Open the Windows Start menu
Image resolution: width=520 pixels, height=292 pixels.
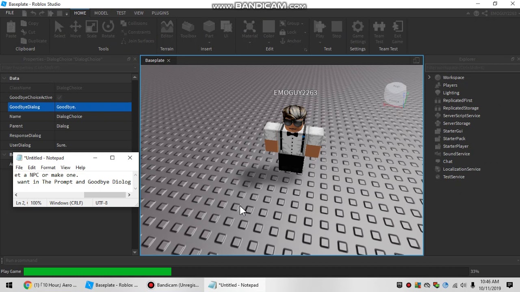(x=9, y=285)
